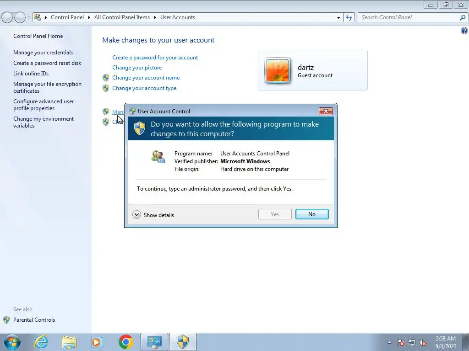The width and height of the screenshot is (469, 351).
Task: Click the Microsoft Windows publisher text
Action: 245,161
